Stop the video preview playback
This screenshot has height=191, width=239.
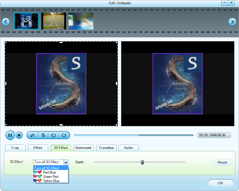pos(19,135)
